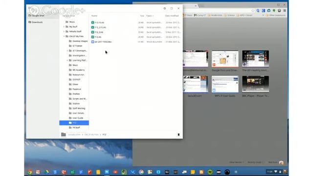
Task: Sort files by Name column header
Action: click(94, 16)
